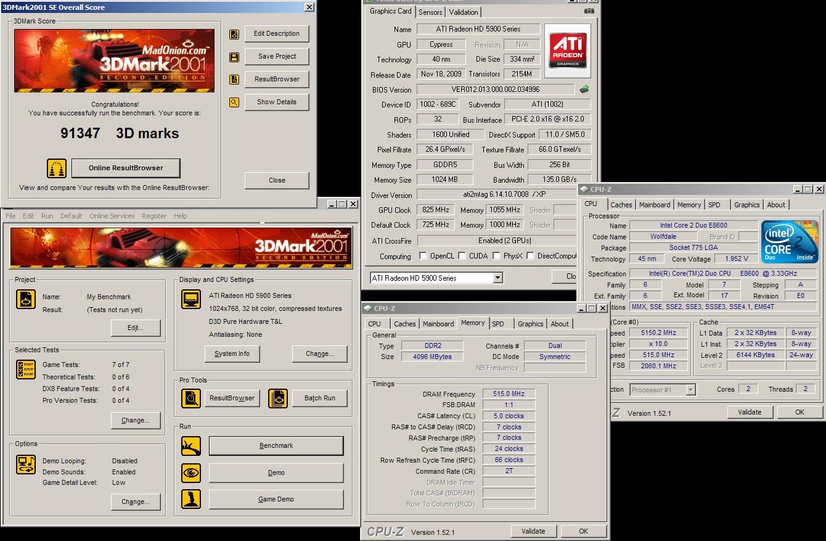This screenshot has height=541, width=826.
Task: Open the ATI Radeon HD 5900 Series dropdown
Action: [497, 278]
